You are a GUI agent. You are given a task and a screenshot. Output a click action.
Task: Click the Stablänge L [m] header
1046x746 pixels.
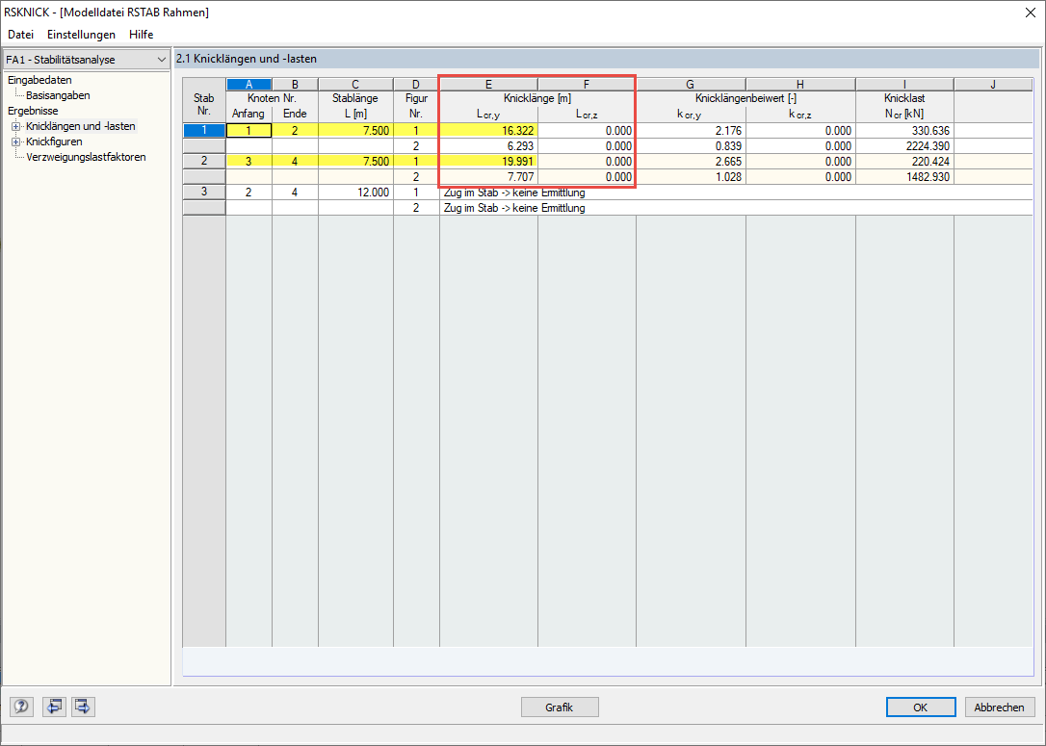355,106
